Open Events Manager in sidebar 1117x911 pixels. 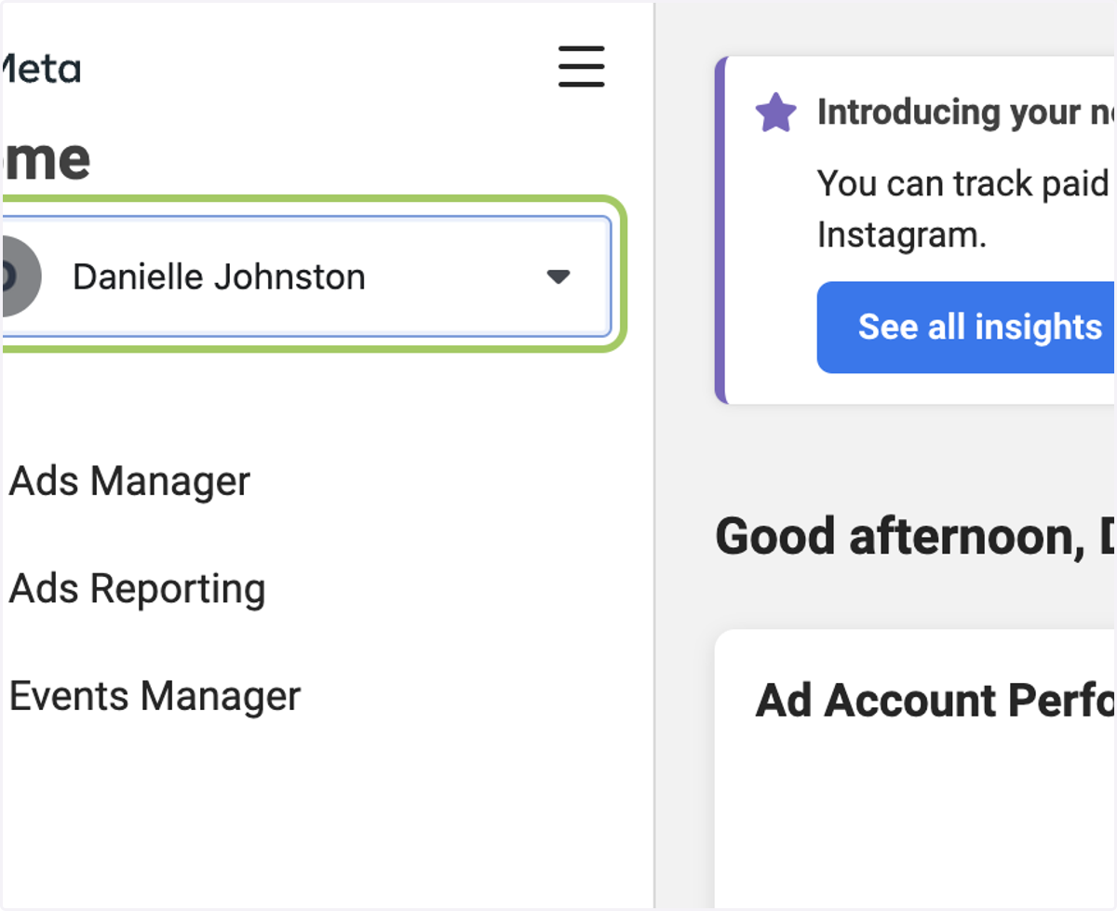[155, 696]
